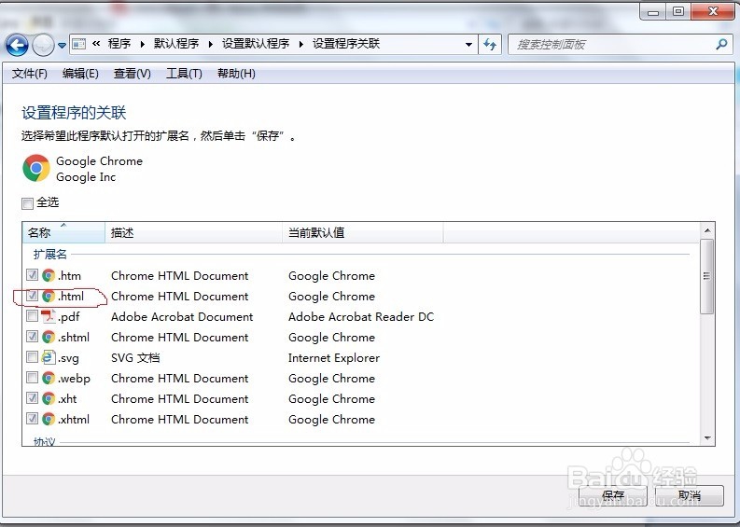
Task: Click the Chrome icon in .webp row
Action: [49, 378]
